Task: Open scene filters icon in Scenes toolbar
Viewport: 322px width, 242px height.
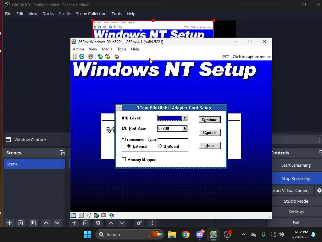Action: pos(33,223)
